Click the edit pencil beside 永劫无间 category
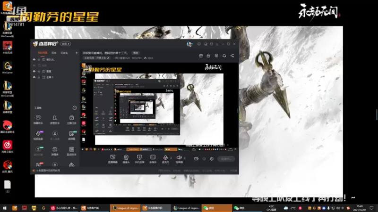378x212 pixels. (x=108, y=58)
